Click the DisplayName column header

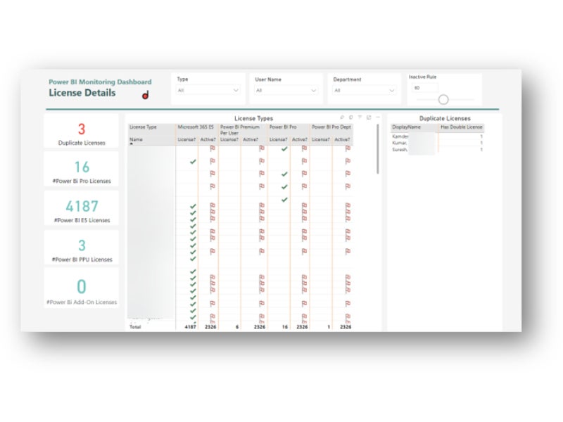tap(407, 127)
